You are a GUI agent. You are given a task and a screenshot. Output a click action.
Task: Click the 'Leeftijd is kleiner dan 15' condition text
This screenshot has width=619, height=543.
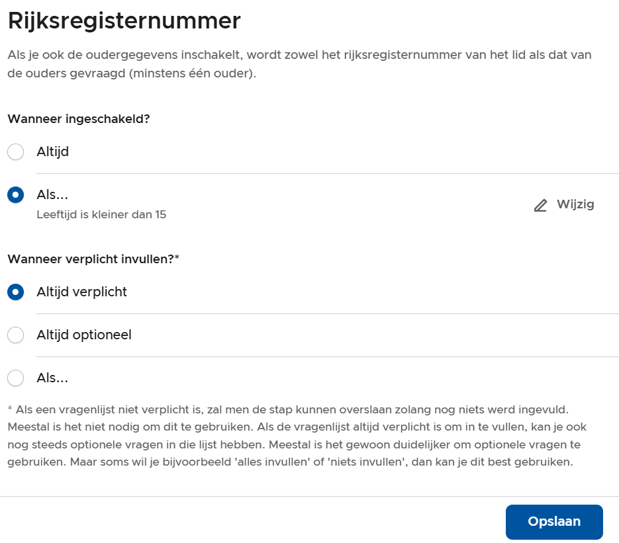(101, 214)
